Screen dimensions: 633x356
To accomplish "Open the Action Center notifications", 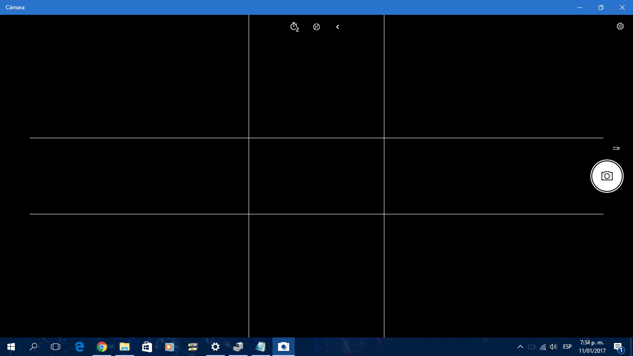I will 618,347.
